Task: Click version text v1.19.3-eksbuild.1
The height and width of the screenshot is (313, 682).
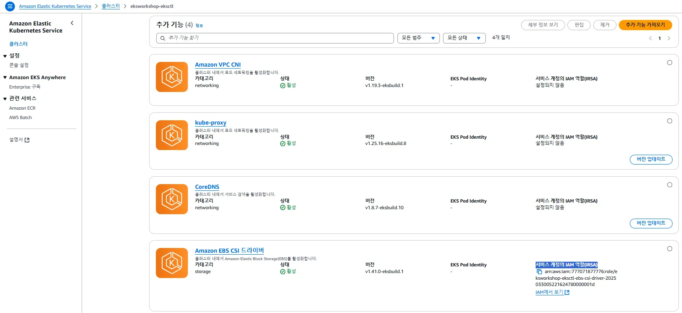Action: pos(384,85)
